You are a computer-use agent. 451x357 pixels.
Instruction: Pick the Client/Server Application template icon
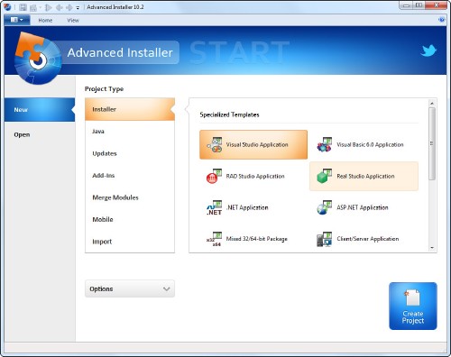coord(325,239)
